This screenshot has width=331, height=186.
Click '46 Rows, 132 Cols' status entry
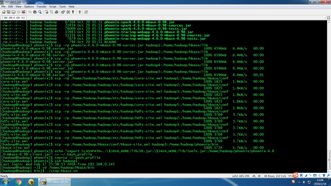tap(275, 176)
